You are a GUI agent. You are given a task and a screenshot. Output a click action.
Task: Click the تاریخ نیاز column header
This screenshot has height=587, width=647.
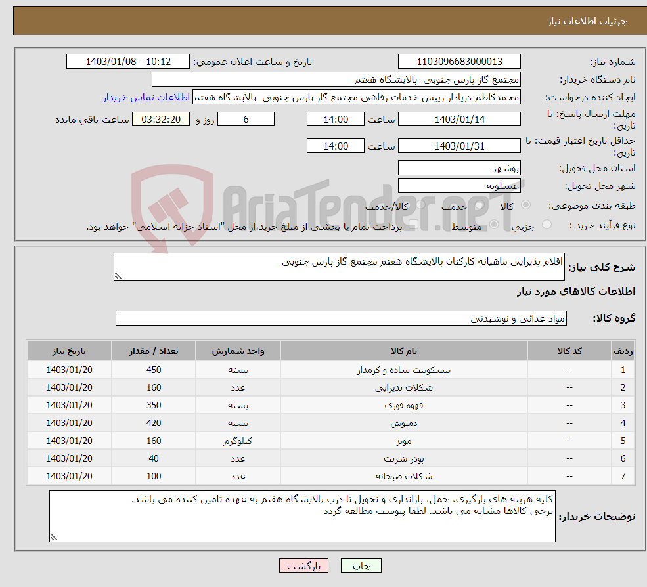tap(69, 351)
